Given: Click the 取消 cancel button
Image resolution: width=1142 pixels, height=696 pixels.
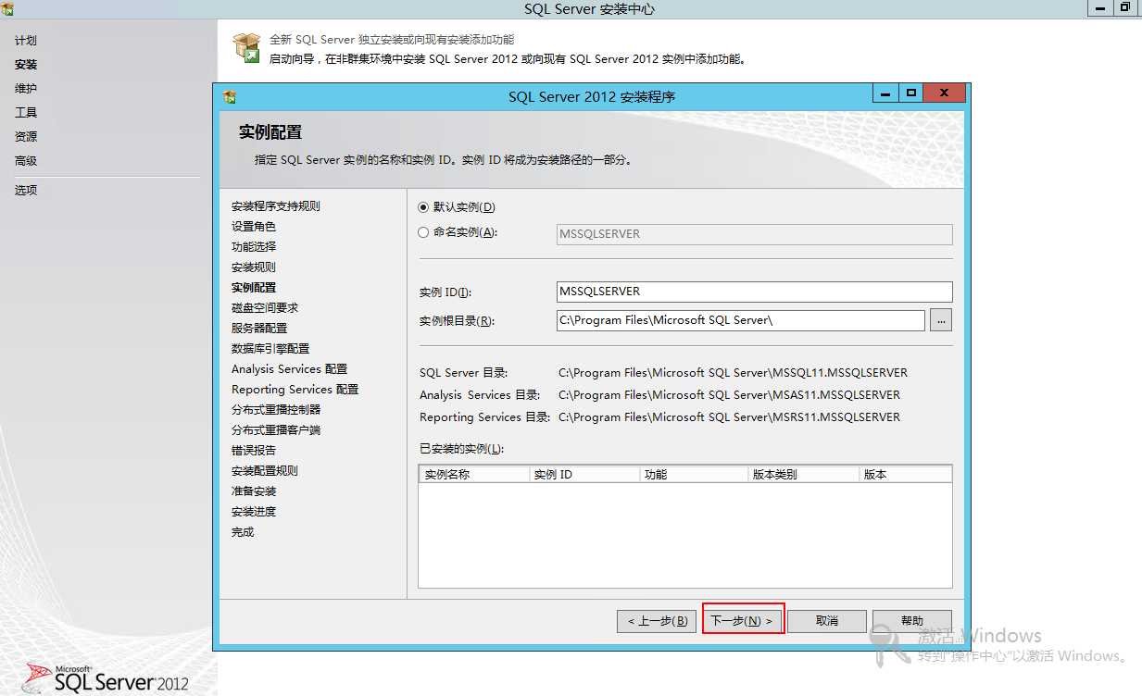Looking at the screenshot, I should tap(827, 621).
